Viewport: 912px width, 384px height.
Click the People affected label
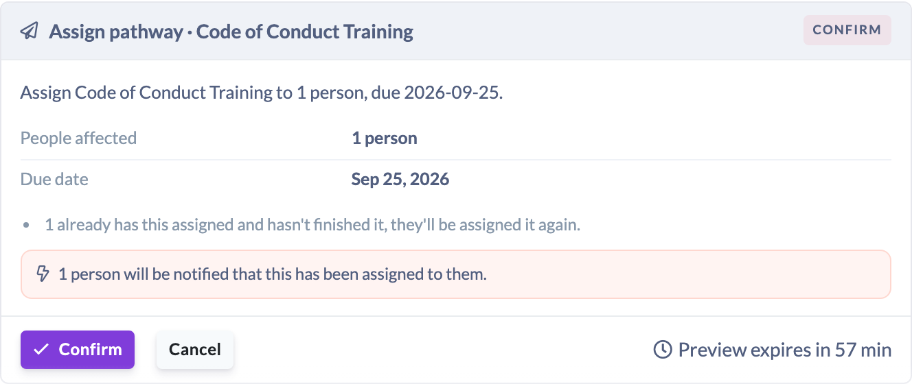[x=78, y=138]
